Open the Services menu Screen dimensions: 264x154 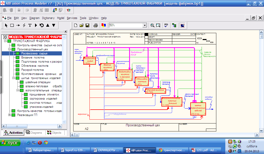[x=72, y=18]
